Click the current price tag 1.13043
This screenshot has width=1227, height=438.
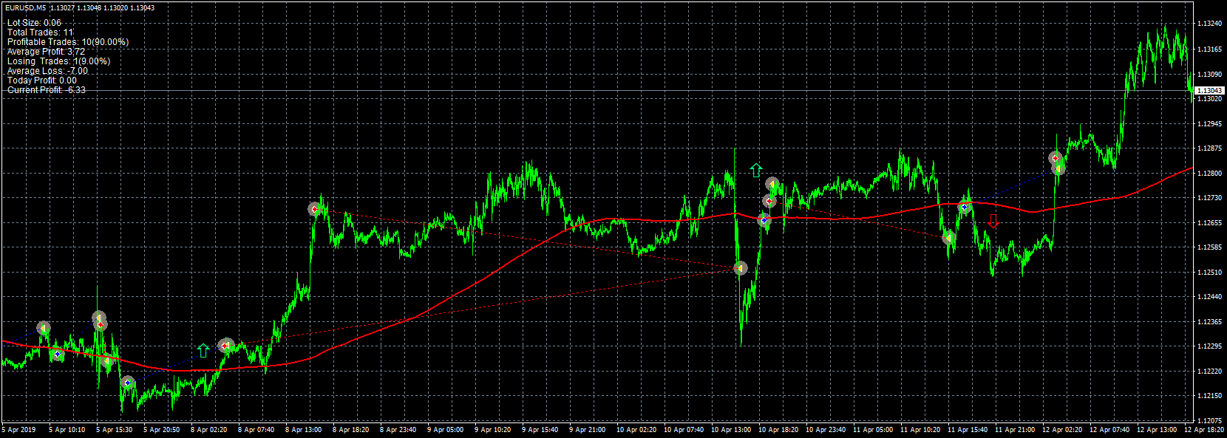[x=1209, y=90]
